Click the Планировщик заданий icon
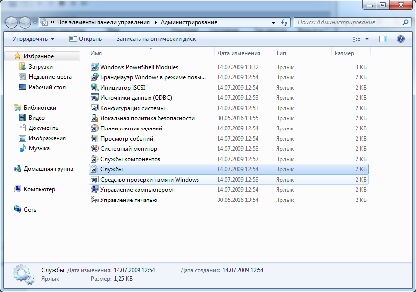The height and width of the screenshot is (292, 416). pos(95,128)
